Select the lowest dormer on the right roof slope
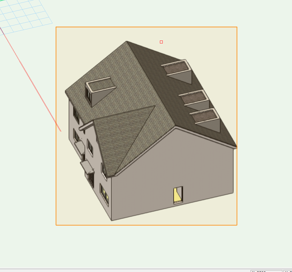Screen dimensions: 292x272 [x=206, y=119]
